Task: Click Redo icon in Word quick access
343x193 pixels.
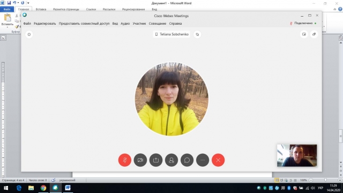Action: pyautogui.click(x=23, y=3)
